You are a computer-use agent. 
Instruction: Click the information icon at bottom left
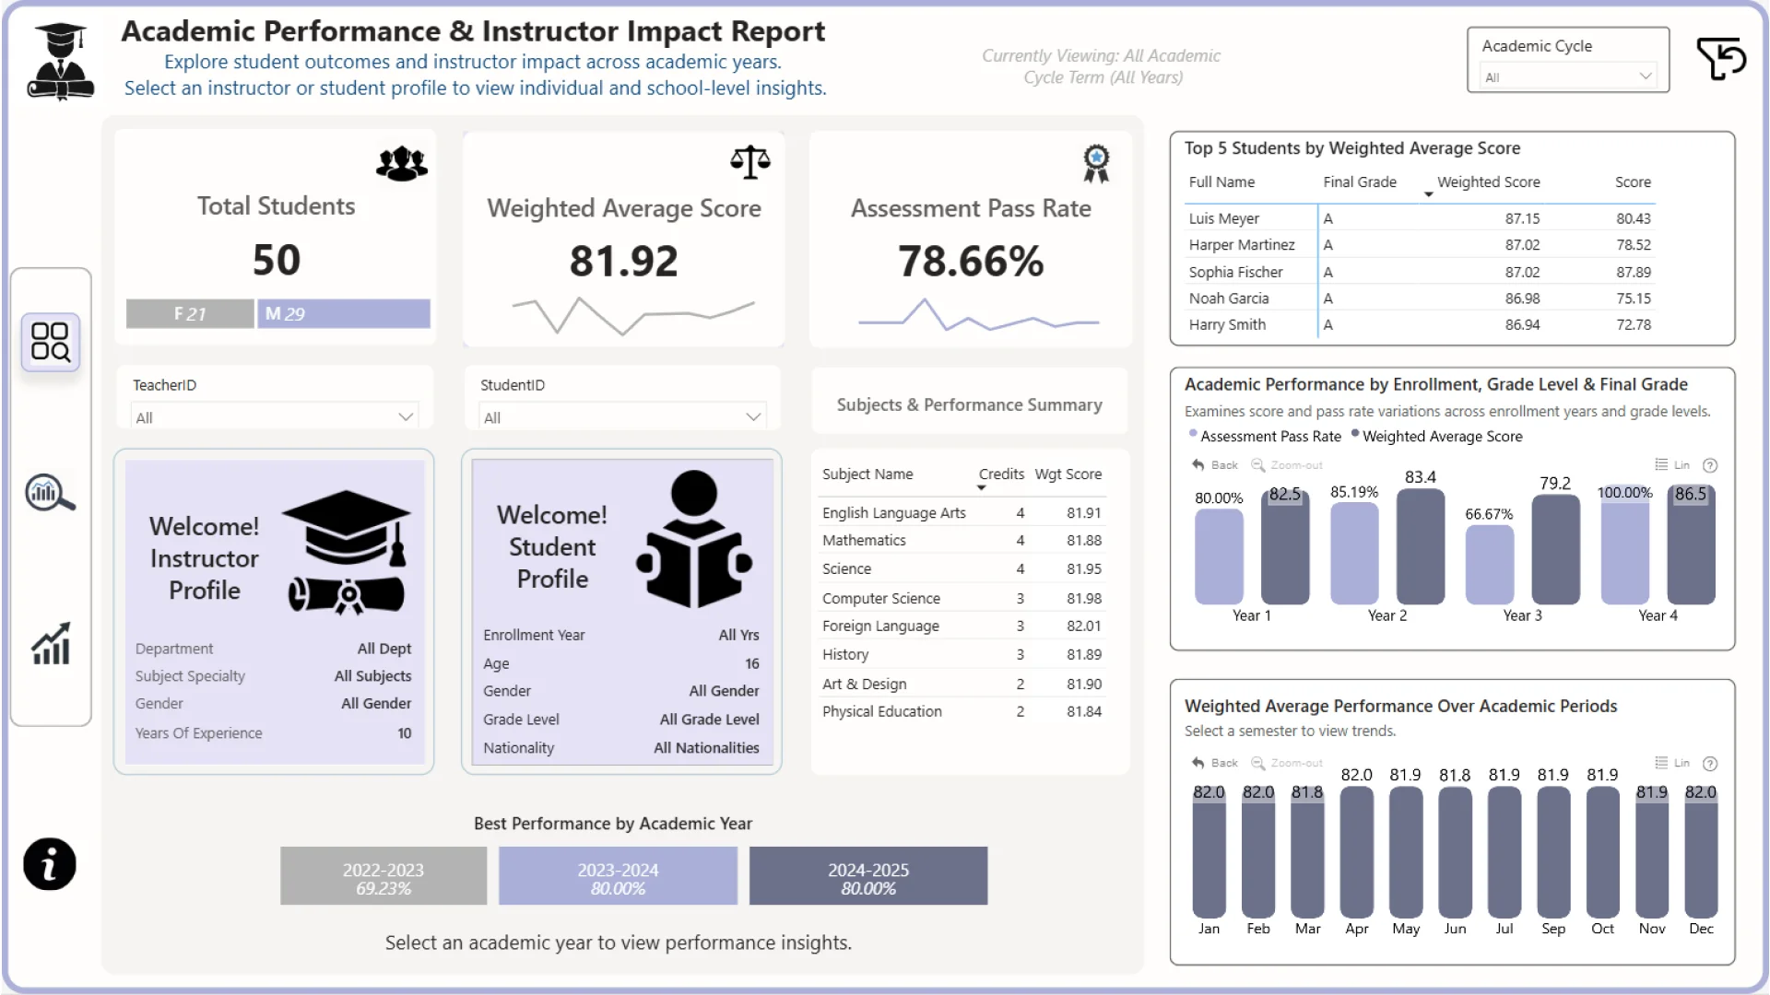coord(50,864)
